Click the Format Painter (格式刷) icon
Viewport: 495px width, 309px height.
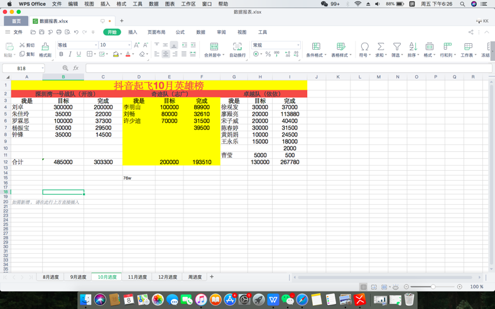click(45, 46)
